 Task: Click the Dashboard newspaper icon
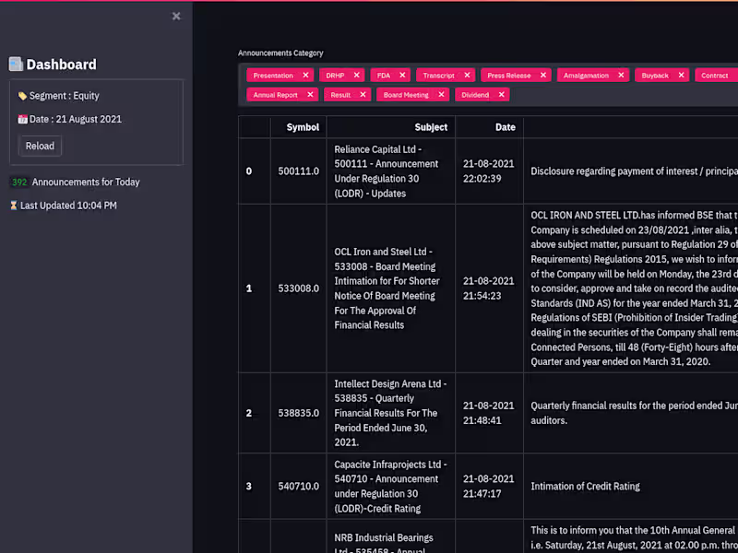pyautogui.click(x=16, y=64)
